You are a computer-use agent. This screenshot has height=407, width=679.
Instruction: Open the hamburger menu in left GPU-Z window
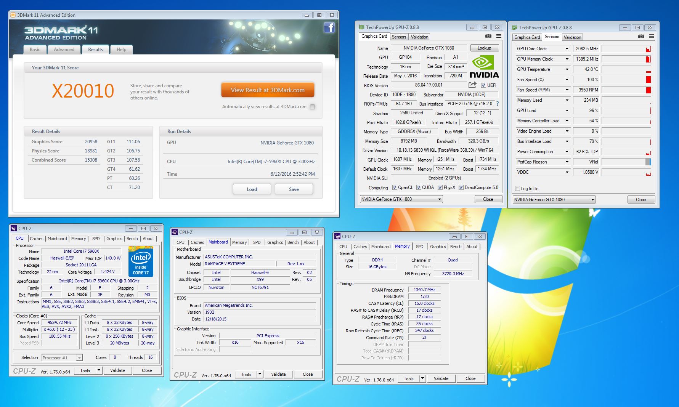click(499, 36)
